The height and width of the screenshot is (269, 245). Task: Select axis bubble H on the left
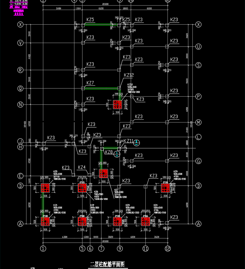(20, 147)
